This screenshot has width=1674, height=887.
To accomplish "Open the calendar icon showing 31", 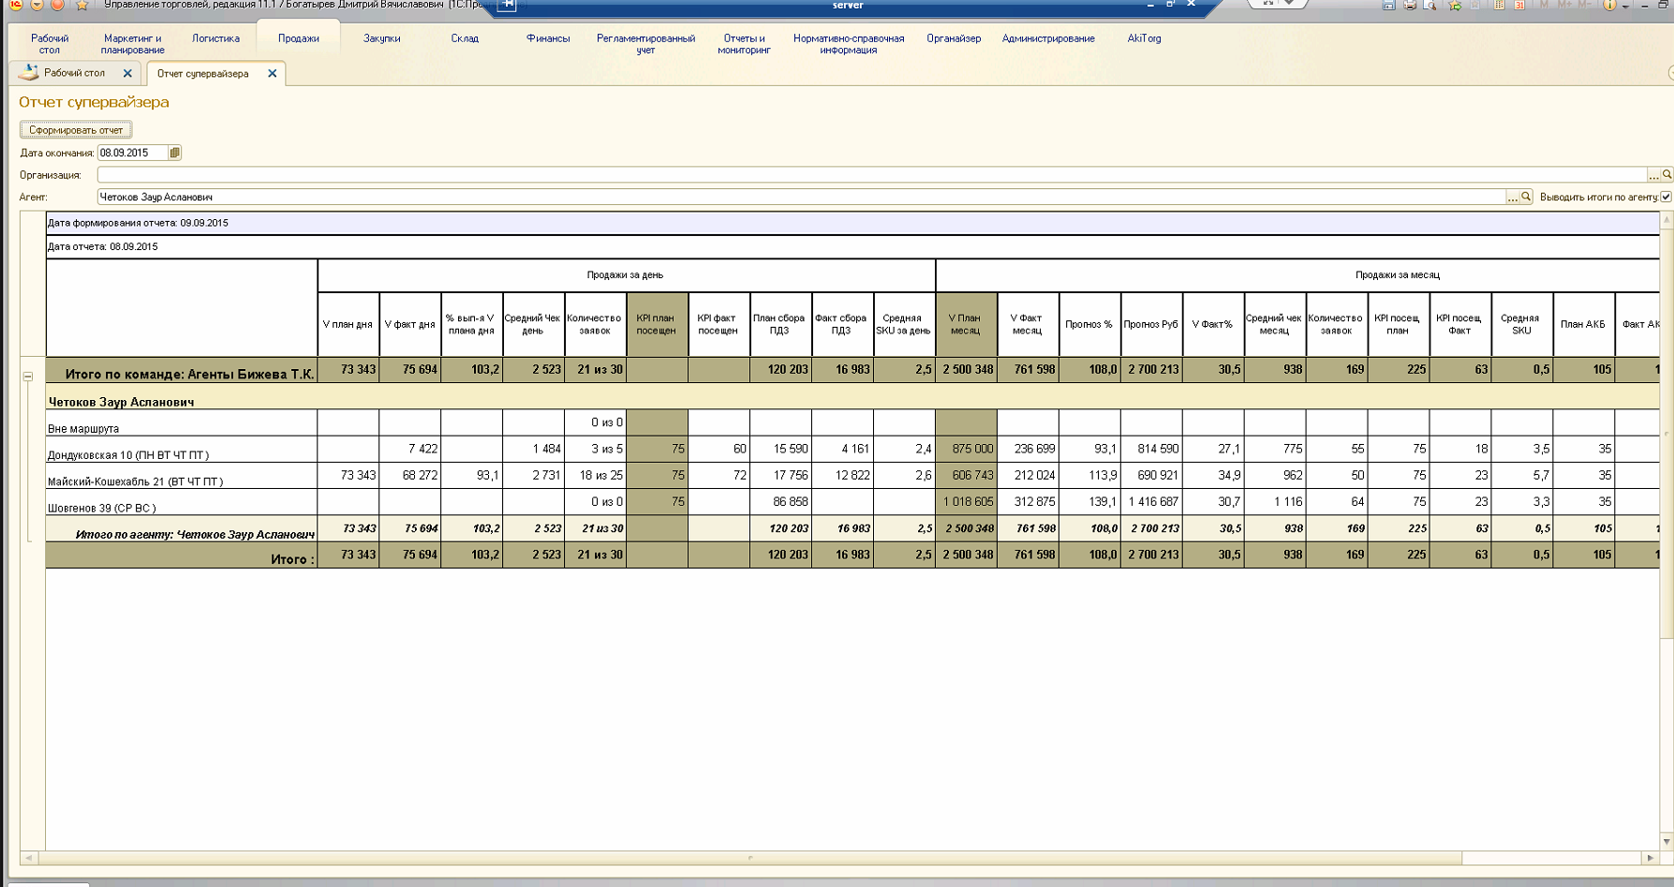I will (1519, 6).
